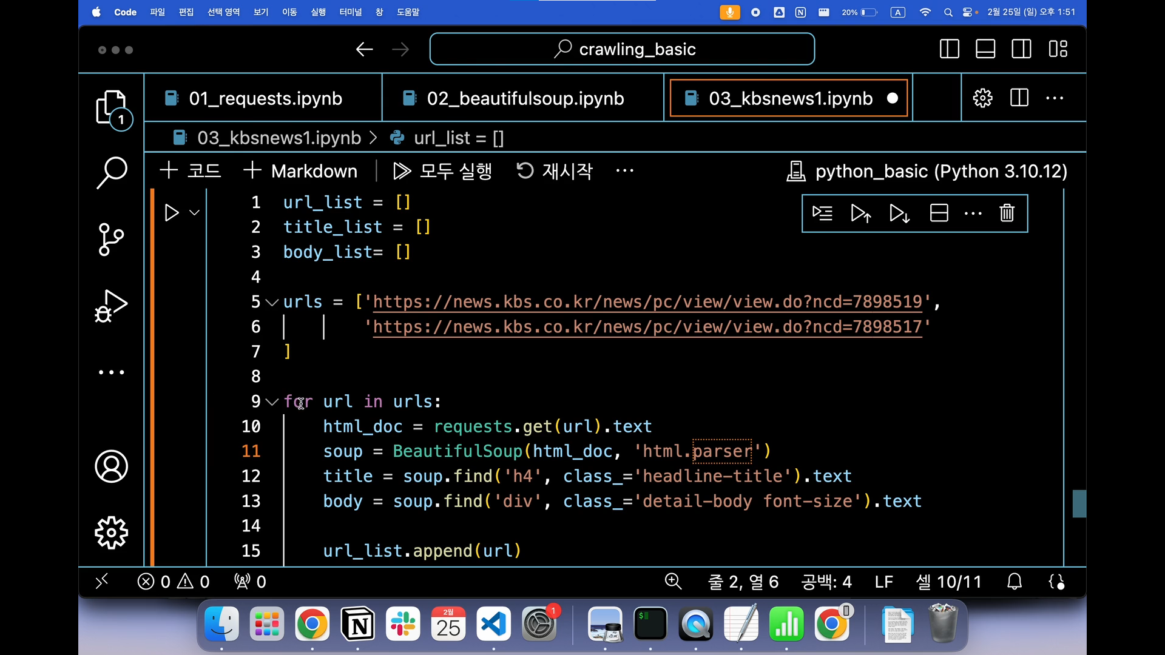Open Run and Debug view
1165x655 pixels.
pyautogui.click(x=112, y=305)
